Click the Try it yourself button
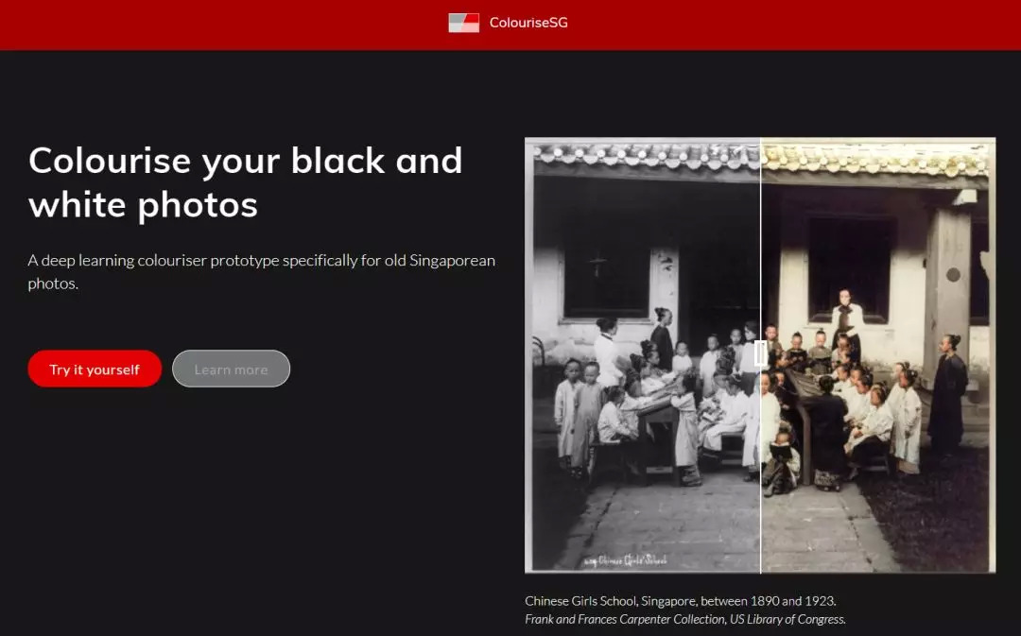The width and height of the screenshot is (1021, 636). tap(95, 370)
